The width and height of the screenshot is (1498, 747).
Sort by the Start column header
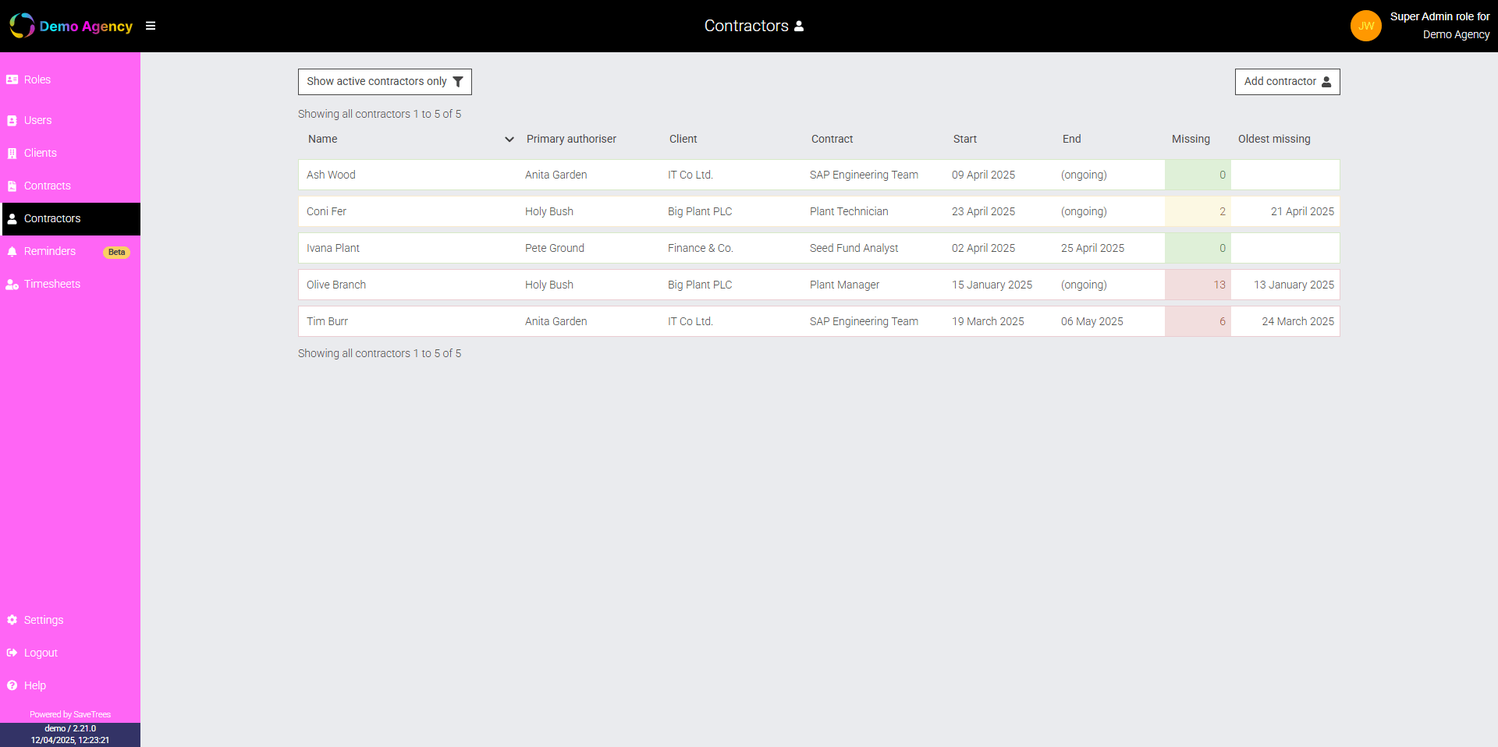click(964, 139)
